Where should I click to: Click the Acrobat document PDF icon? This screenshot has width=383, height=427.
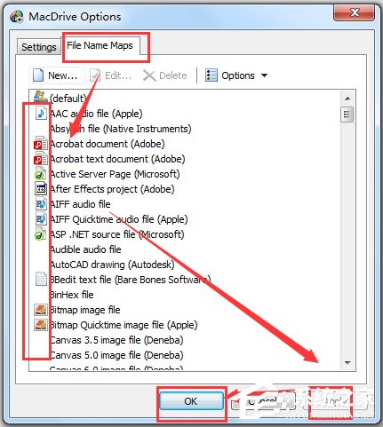(x=41, y=144)
